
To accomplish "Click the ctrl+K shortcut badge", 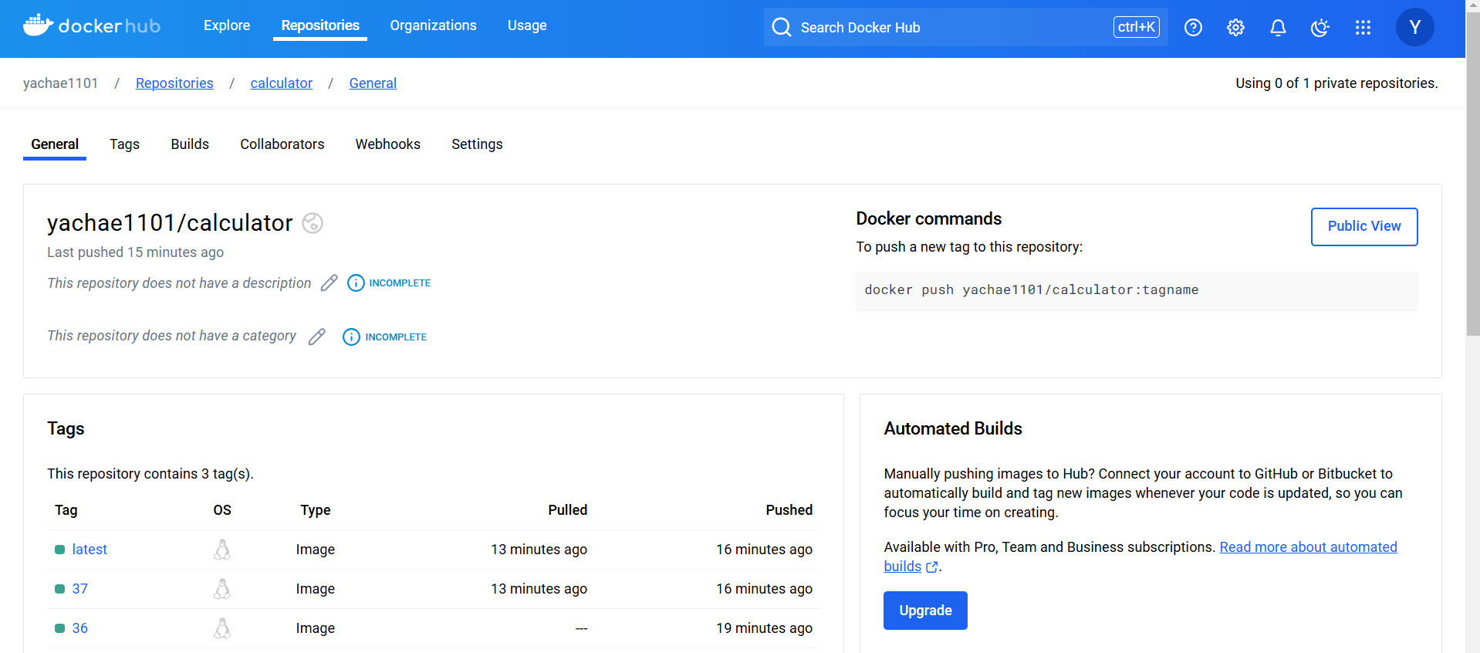I will coord(1136,27).
